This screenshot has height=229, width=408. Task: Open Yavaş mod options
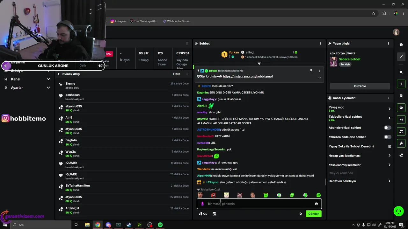click(x=360, y=109)
